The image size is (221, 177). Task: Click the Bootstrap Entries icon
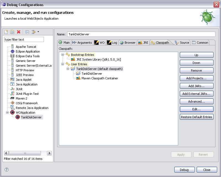tap(68, 54)
